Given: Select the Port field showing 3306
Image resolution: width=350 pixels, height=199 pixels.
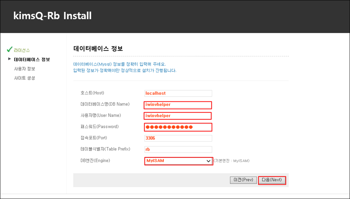Looking at the screenshot, I should click(x=178, y=138).
